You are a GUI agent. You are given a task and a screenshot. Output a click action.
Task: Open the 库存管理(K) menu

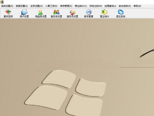tap(66, 6)
